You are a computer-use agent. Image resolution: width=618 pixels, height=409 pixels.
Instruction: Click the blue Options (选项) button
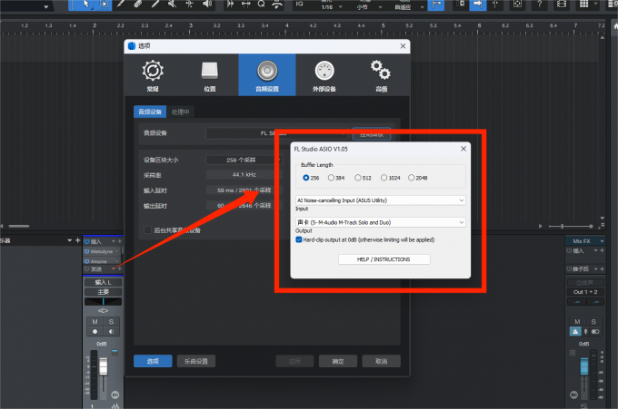point(153,361)
